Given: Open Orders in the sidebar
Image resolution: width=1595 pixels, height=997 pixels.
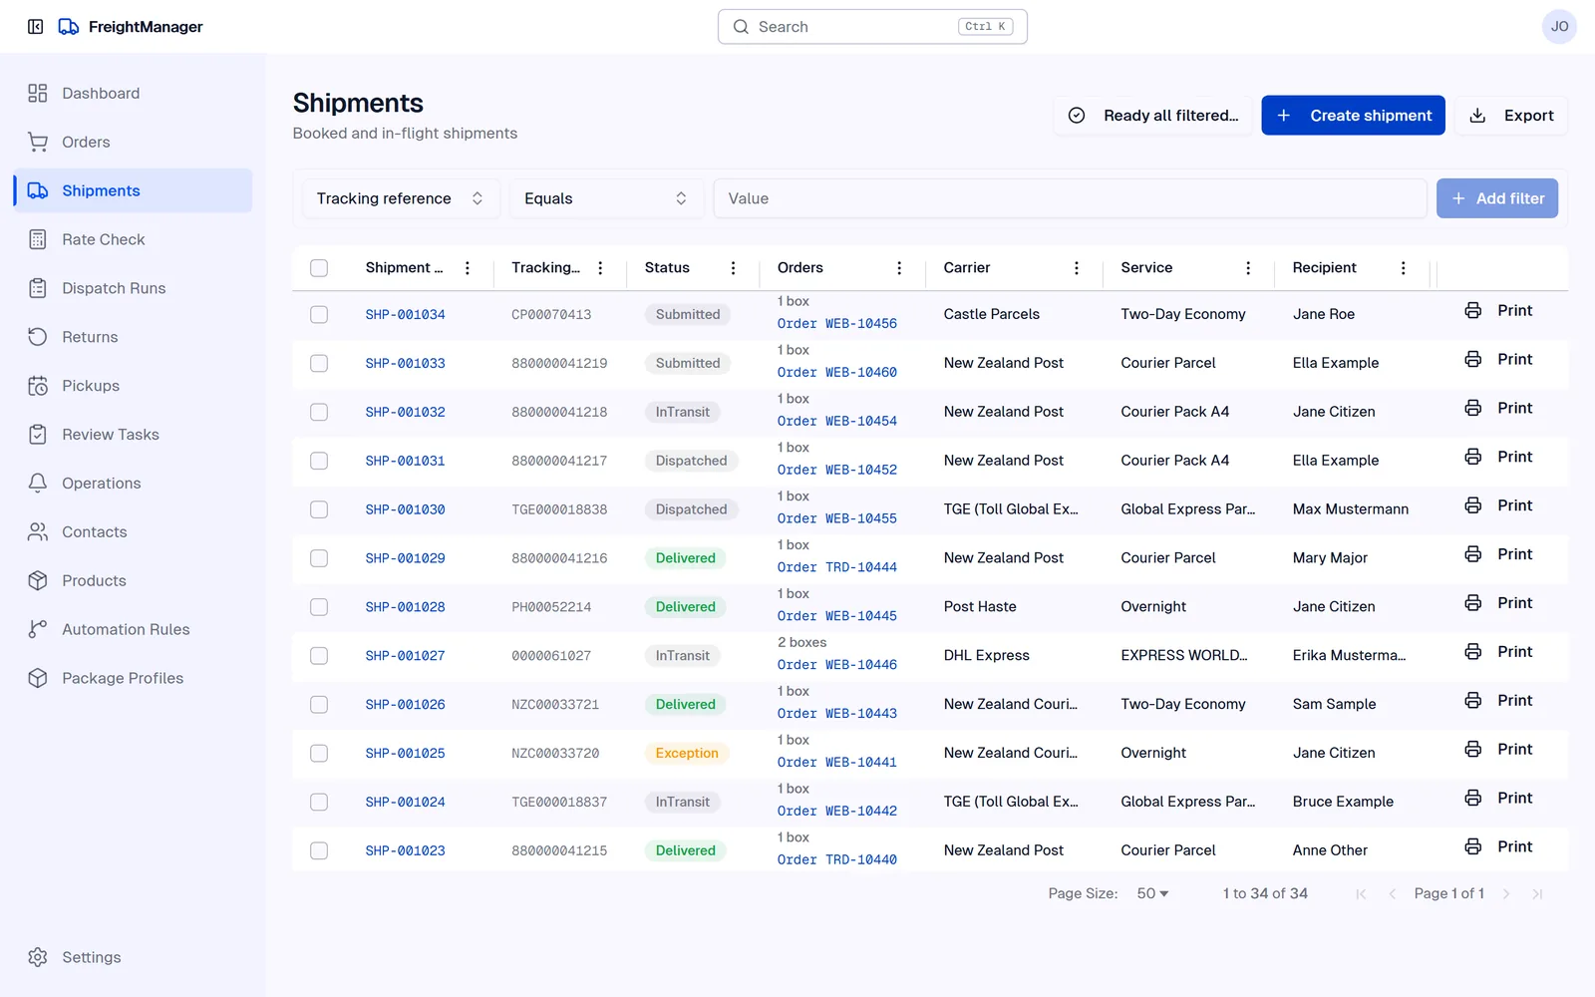Looking at the screenshot, I should click(x=133, y=142).
